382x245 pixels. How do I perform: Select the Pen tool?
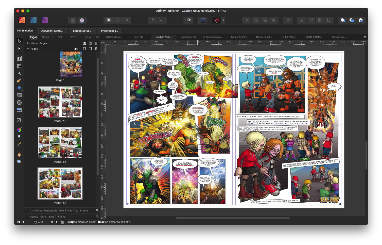pos(19,80)
